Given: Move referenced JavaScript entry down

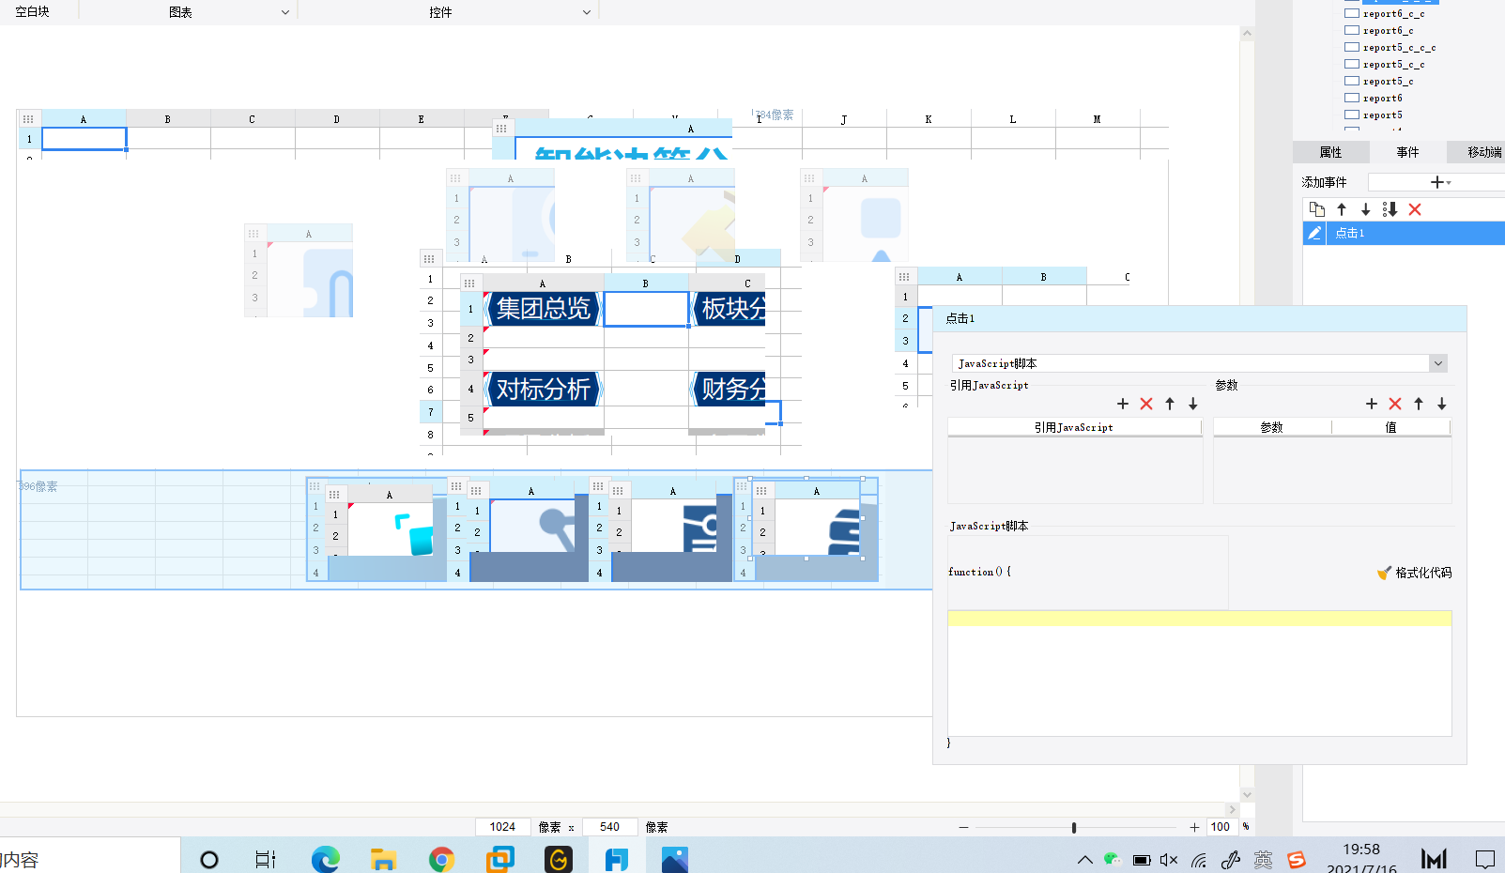Looking at the screenshot, I should click(x=1193, y=404).
